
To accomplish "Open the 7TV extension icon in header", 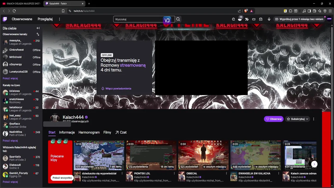I will (247, 19).
